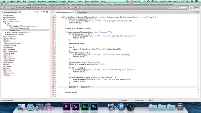Viewport: 201px width, 113px height.
Task: Click the red error mark in overview ruler
Action: [198, 90]
